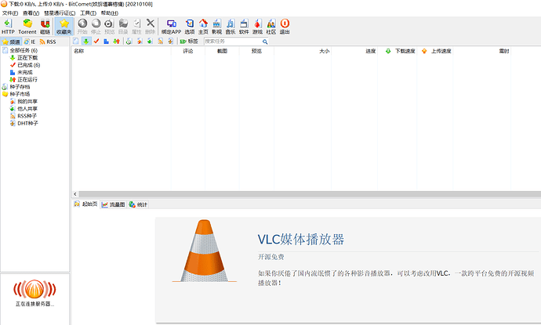Screen dimensions: 541x325
Task: Toggle the green downloading filter icon in filter bar
Action: tap(86, 41)
